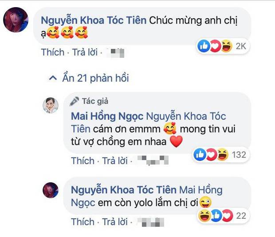Viewport: 275px width, 237px height.
Task: Click the bottom reply's profile avatar
Action: (x=51, y=190)
